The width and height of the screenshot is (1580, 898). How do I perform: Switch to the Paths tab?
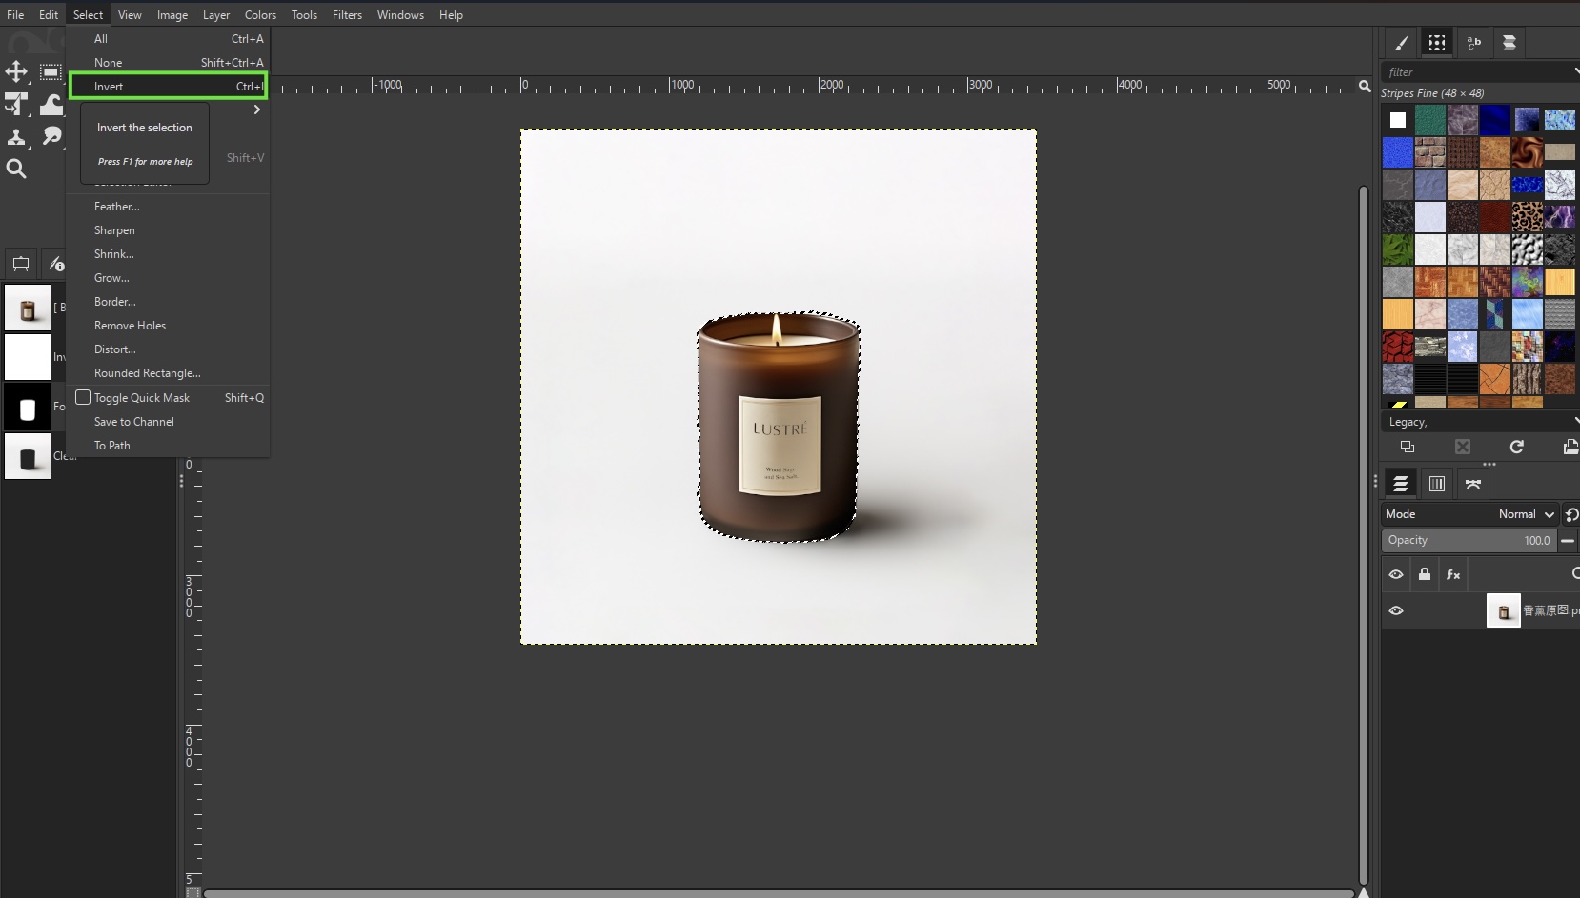tap(1473, 484)
